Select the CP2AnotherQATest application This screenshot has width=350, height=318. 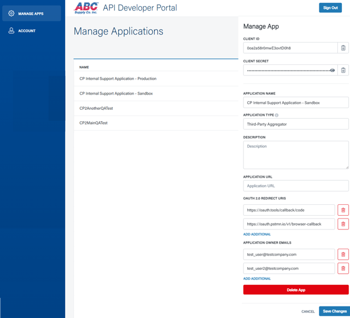click(x=96, y=108)
